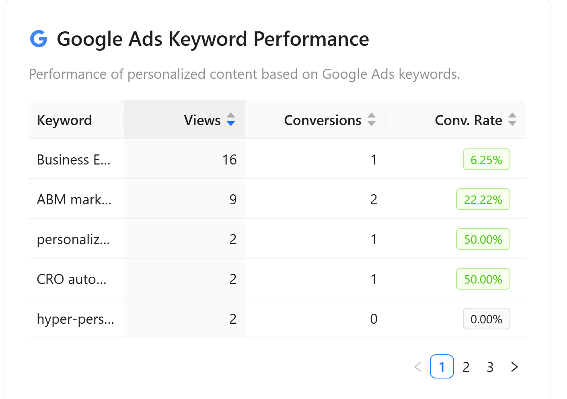
Task: Open pagination page 2
Action: [466, 367]
